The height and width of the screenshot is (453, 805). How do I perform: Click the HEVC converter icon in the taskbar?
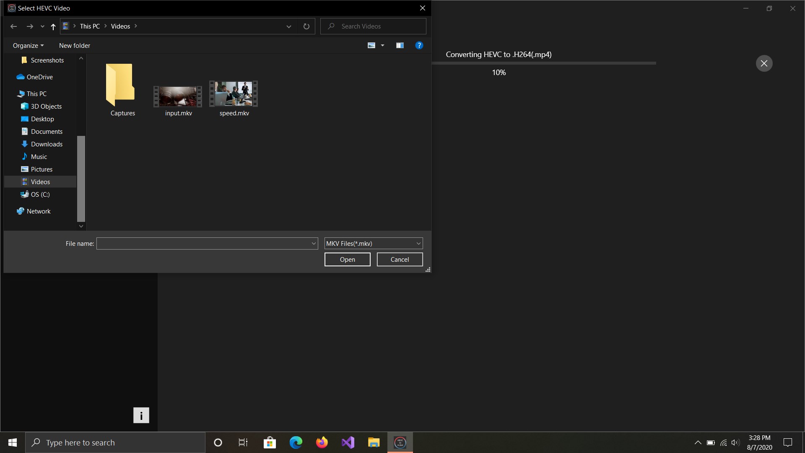(x=400, y=443)
